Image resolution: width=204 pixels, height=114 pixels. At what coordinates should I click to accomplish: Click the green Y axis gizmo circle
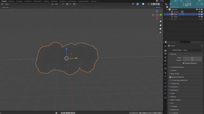click(x=161, y=15)
